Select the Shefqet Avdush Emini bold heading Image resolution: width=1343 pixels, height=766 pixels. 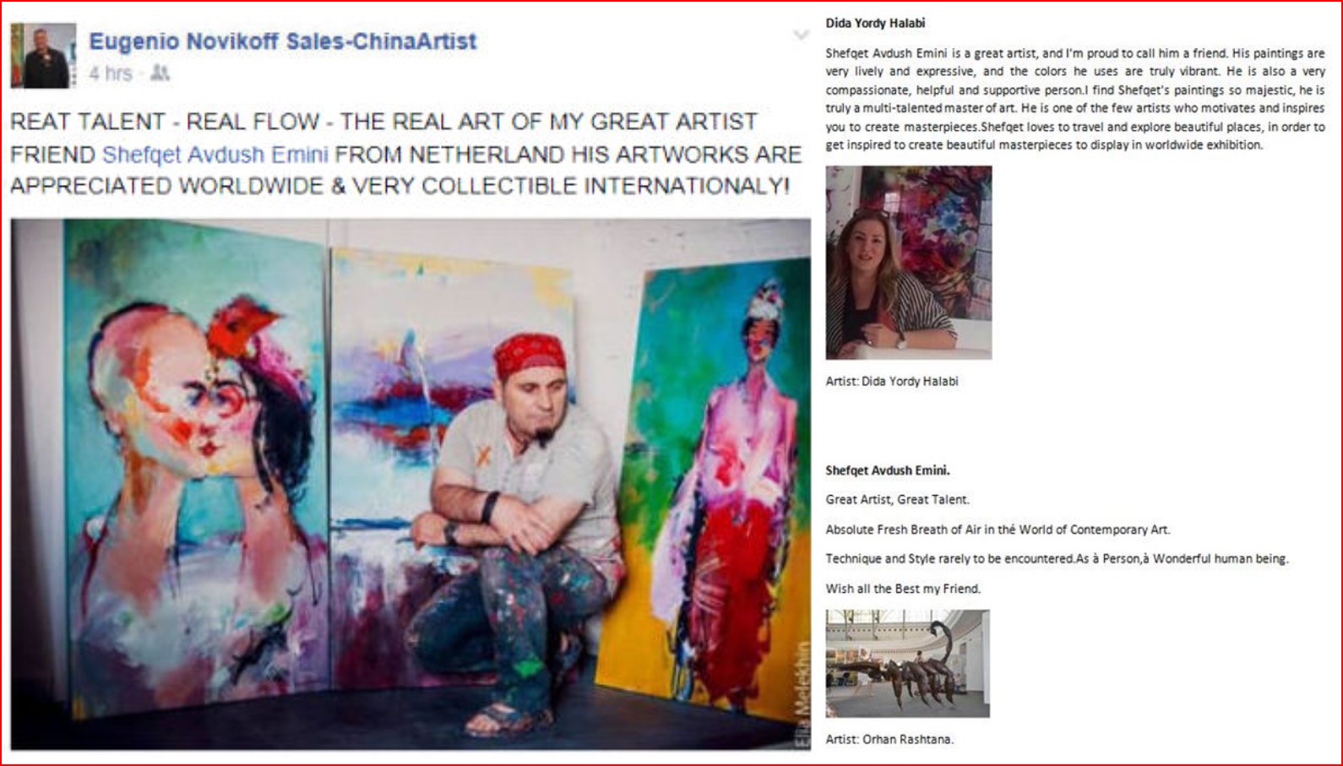[x=888, y=470]
